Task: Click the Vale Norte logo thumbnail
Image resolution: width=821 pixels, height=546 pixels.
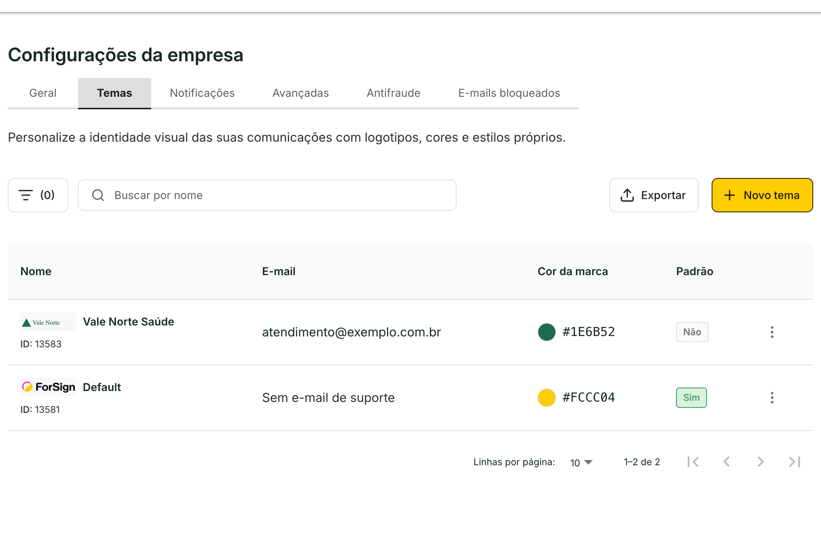Action: click(x=48, y=322)
